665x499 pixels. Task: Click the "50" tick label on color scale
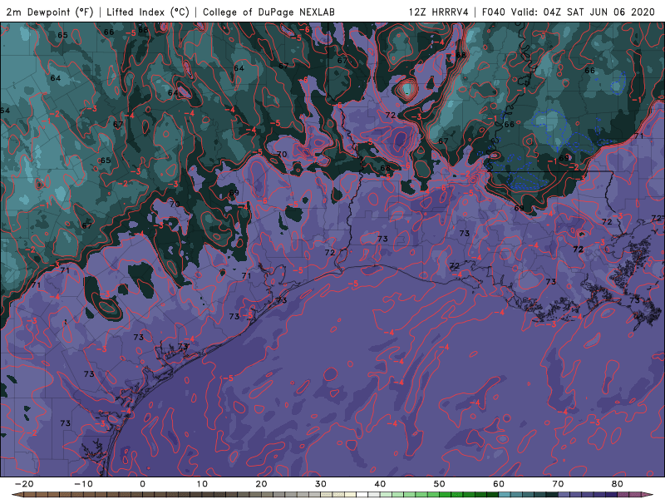(440, 484)
